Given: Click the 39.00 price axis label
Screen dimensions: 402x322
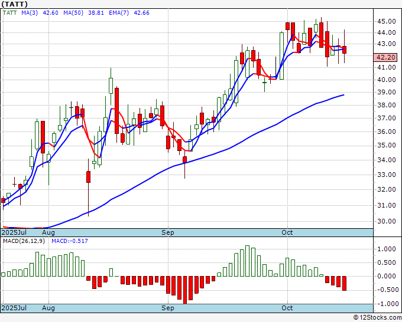Looking at the screenshot, I should pyautogui.click(x=387, y=92).
